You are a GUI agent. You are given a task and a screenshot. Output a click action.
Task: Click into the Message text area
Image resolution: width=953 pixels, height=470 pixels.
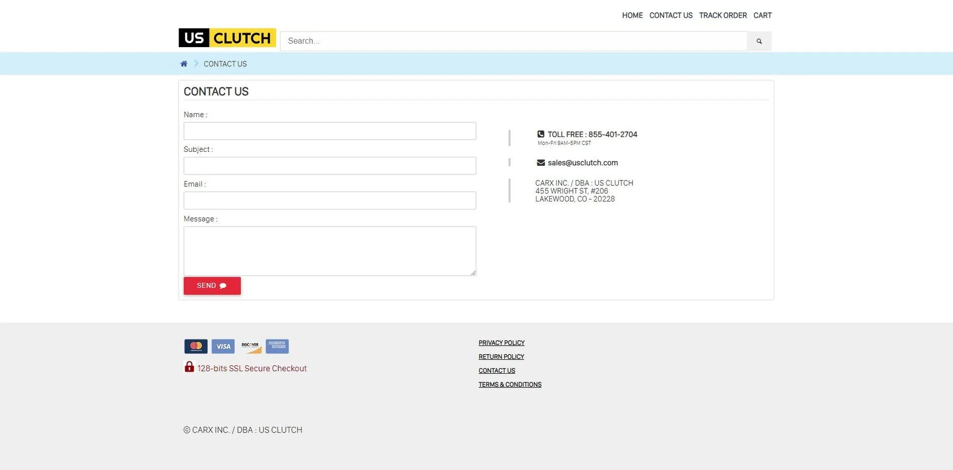coord(330,251)
